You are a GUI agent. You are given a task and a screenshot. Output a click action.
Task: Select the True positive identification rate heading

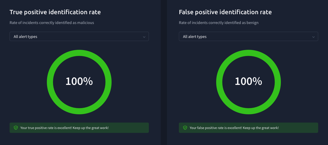55,12
